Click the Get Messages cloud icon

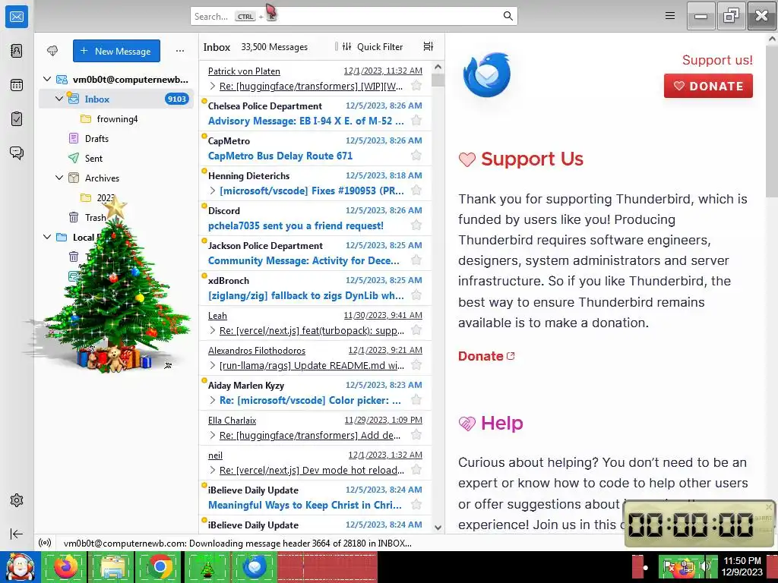point(52,51)
